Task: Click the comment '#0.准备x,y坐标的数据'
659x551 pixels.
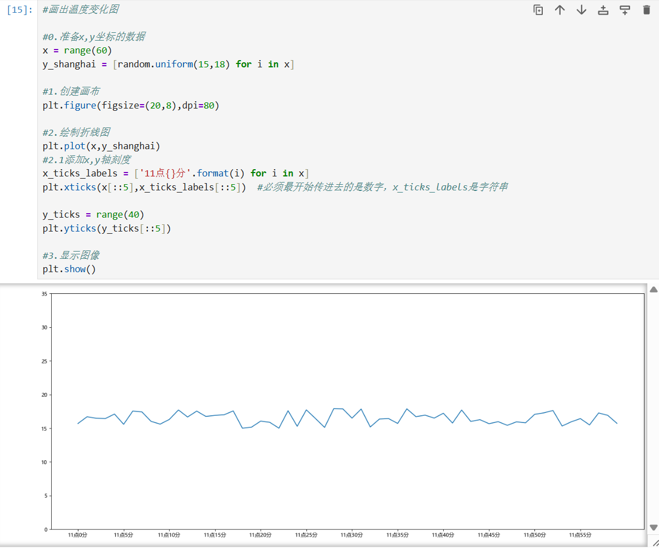Action: pos(94,37)
